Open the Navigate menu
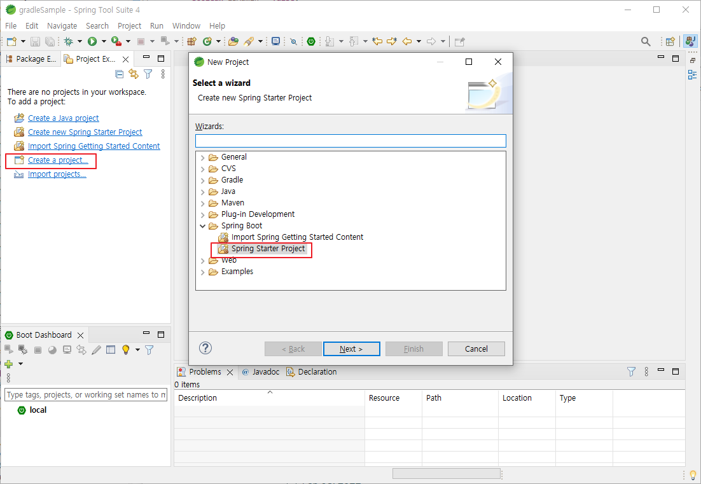 point(62,26)
